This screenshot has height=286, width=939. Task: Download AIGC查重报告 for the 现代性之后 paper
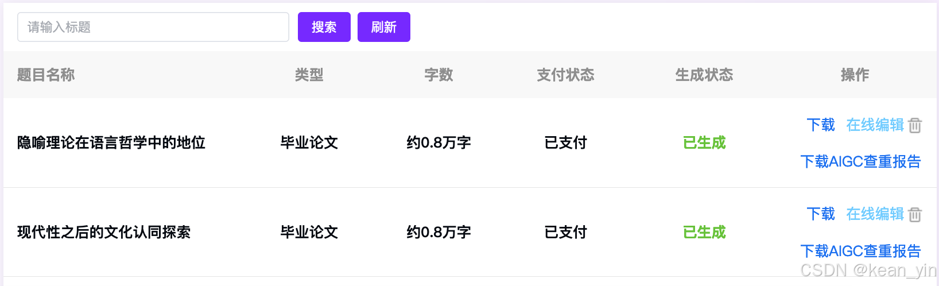(x=860, y=251)
